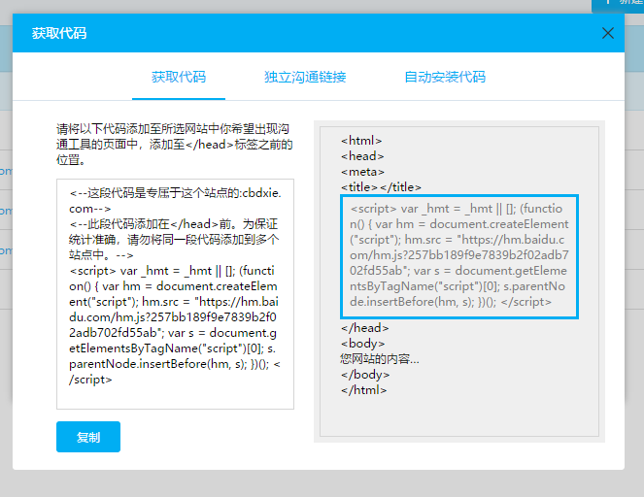Open the 独立沟通链接 tab
The width and height of the screenshot is (644, 497).
click(x=305, y=77)
